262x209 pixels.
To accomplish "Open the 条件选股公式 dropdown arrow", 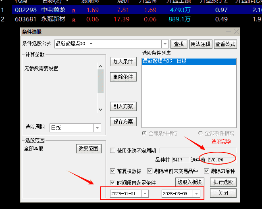I will tap(165, 44).
